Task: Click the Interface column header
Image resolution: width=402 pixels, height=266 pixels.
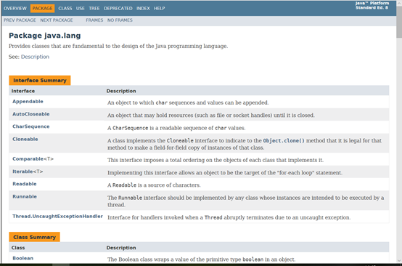Action: 23,91
